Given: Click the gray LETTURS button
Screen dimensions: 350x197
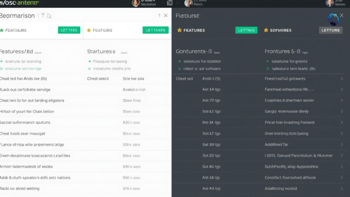Looking at the screenshot, I should tap(331, 30).
